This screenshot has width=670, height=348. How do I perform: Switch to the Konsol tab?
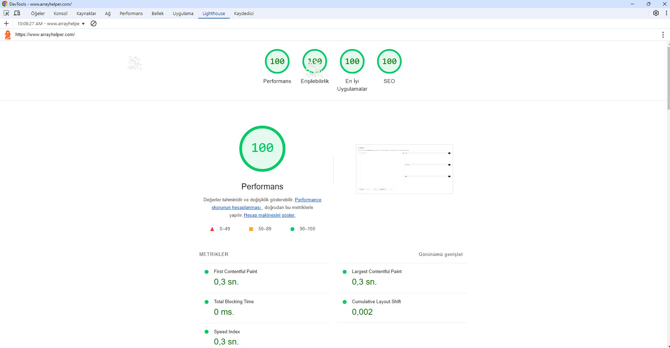(x=60, y=13)
